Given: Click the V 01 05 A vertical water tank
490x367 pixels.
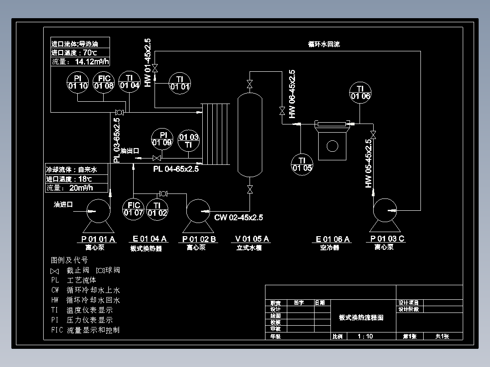Looking at the screenshot, I should [249, 134].
